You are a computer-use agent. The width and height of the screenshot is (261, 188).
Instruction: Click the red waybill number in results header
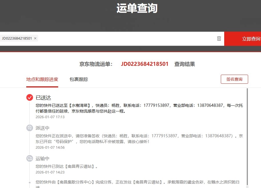click(x=145, y=64)
